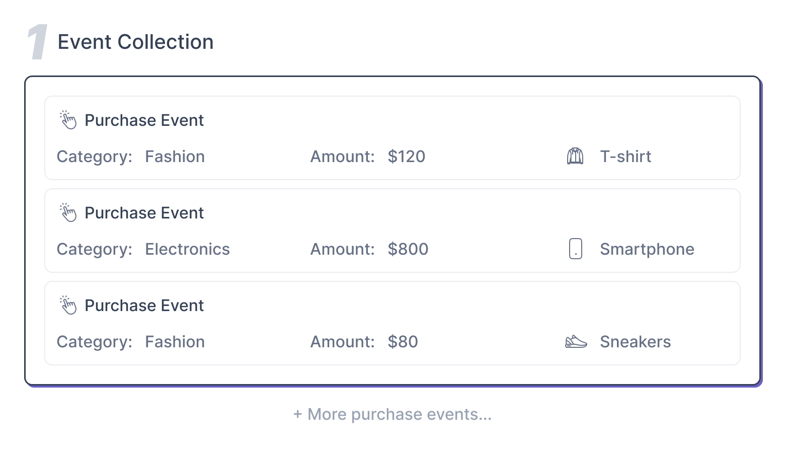Image resolution: width=785 pixels, height=450 pixels.
Task: Click the More purchase events link
Action: 392,414
